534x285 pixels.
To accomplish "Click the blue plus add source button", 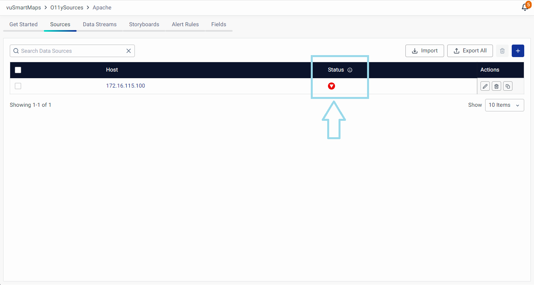I will (x=518, y=51).
